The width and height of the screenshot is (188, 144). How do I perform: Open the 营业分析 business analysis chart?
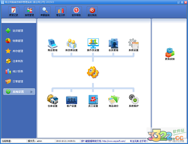coord(61,12)
